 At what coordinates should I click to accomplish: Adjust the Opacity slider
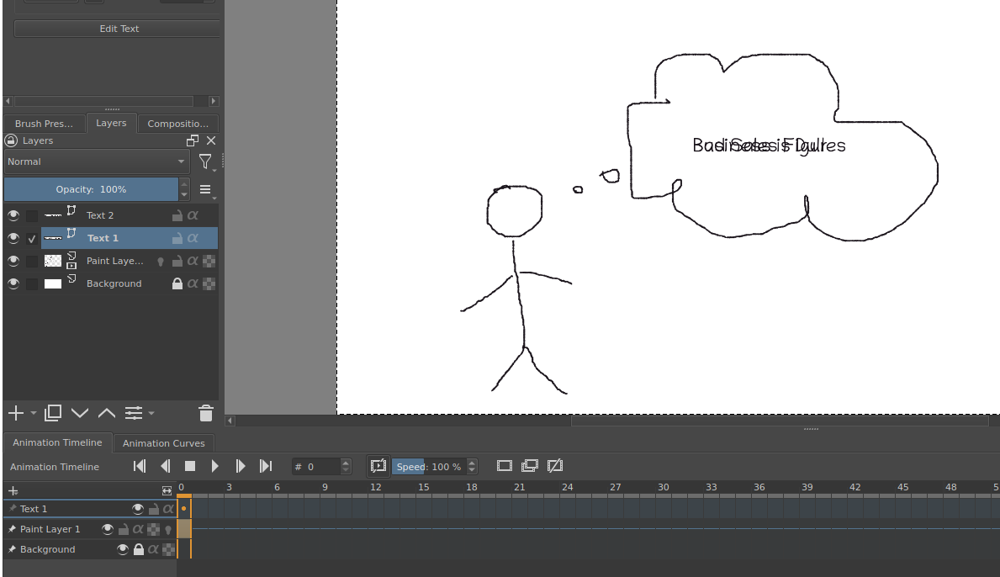coord(93,189)
